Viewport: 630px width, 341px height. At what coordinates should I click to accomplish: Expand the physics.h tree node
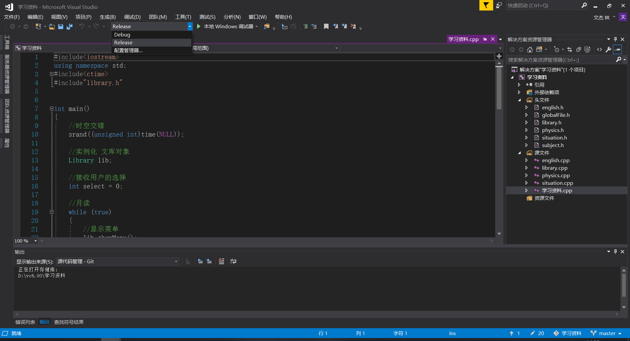pyautogui.click(x=527, y=130)
